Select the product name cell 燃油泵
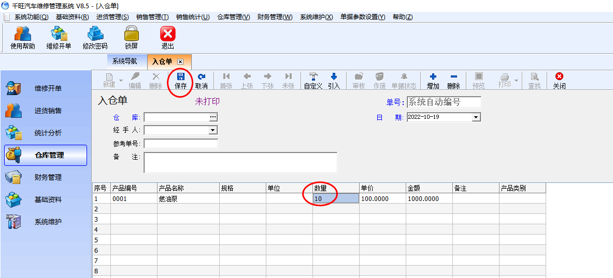Image resolution: width=613 pixels, height=278 pixels. coord(188,199)
